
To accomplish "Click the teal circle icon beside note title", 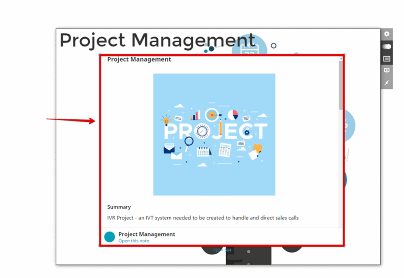I will 110,237.
